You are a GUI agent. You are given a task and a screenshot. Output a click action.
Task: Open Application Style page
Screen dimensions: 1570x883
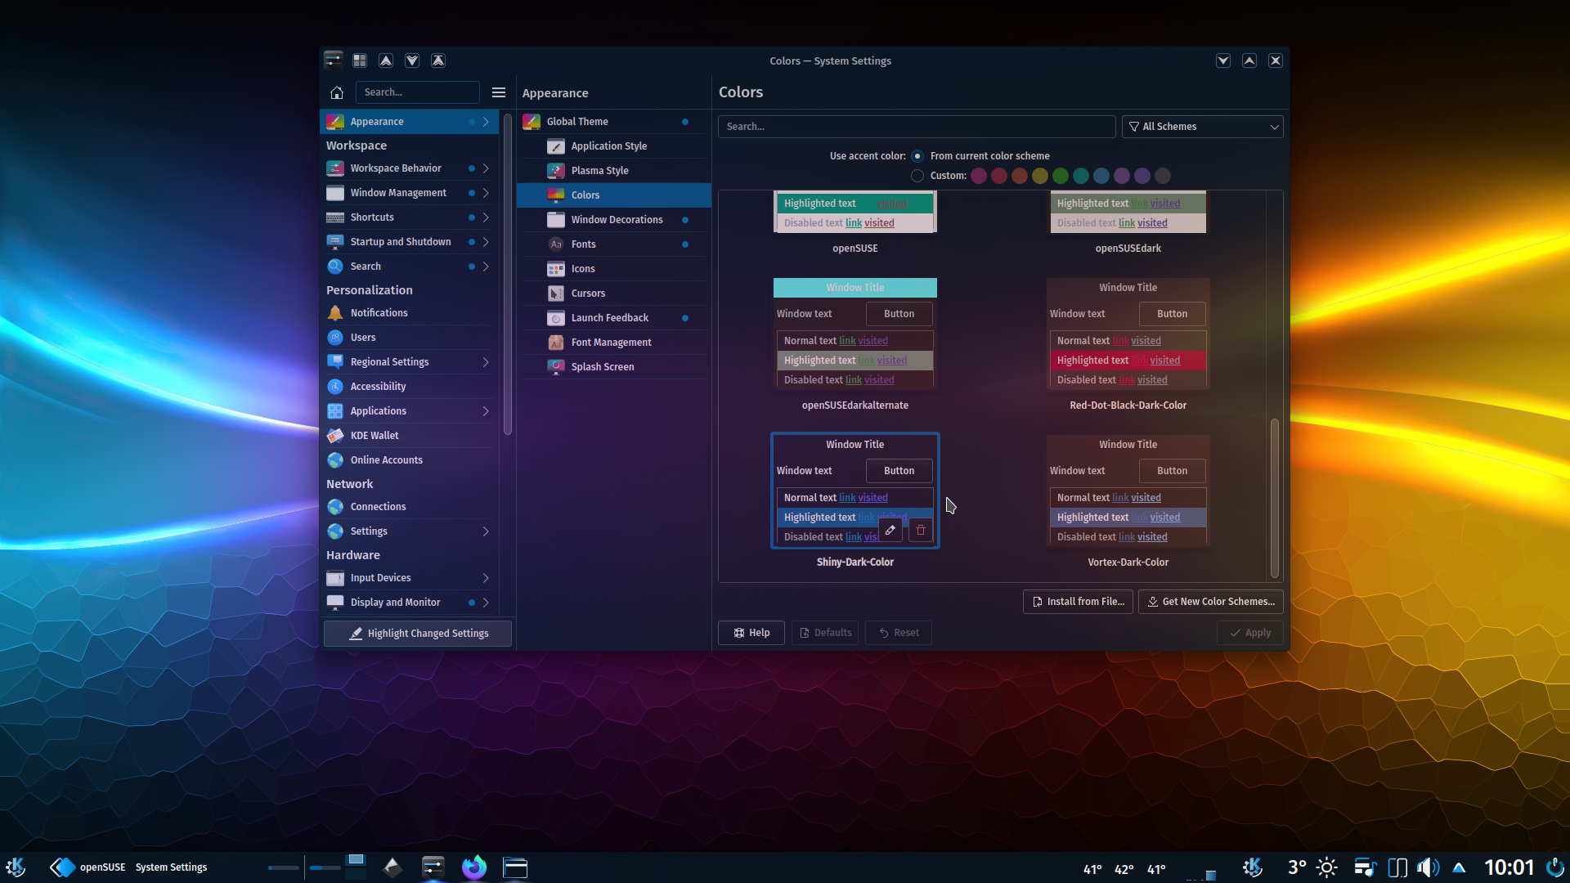[613, 146]
